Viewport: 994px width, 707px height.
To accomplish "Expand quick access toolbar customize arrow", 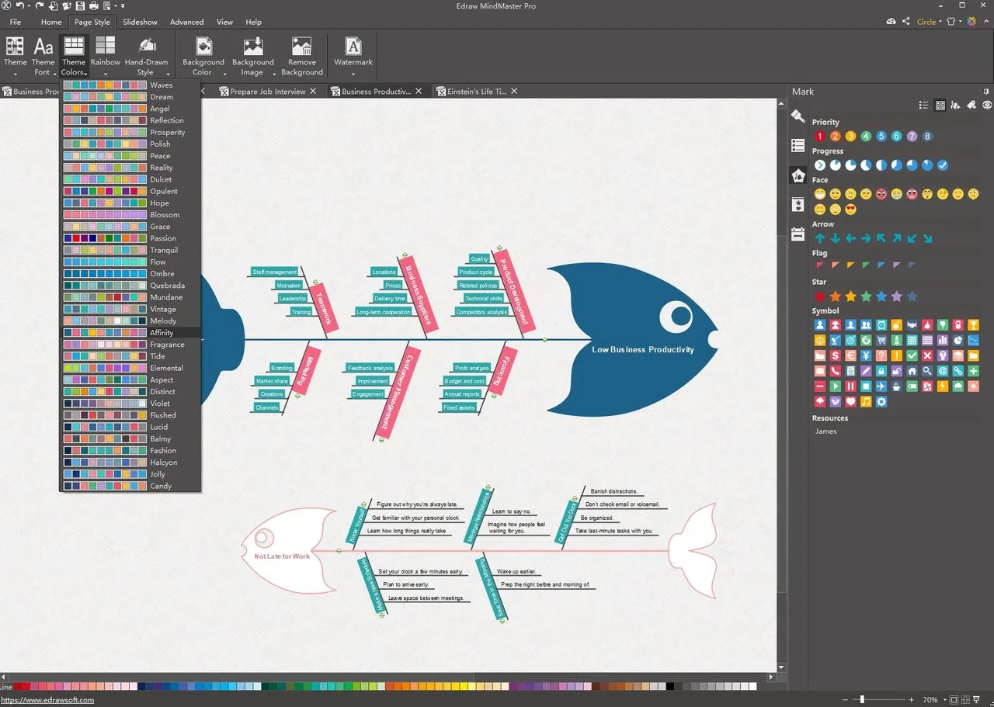I will (124, 6).
